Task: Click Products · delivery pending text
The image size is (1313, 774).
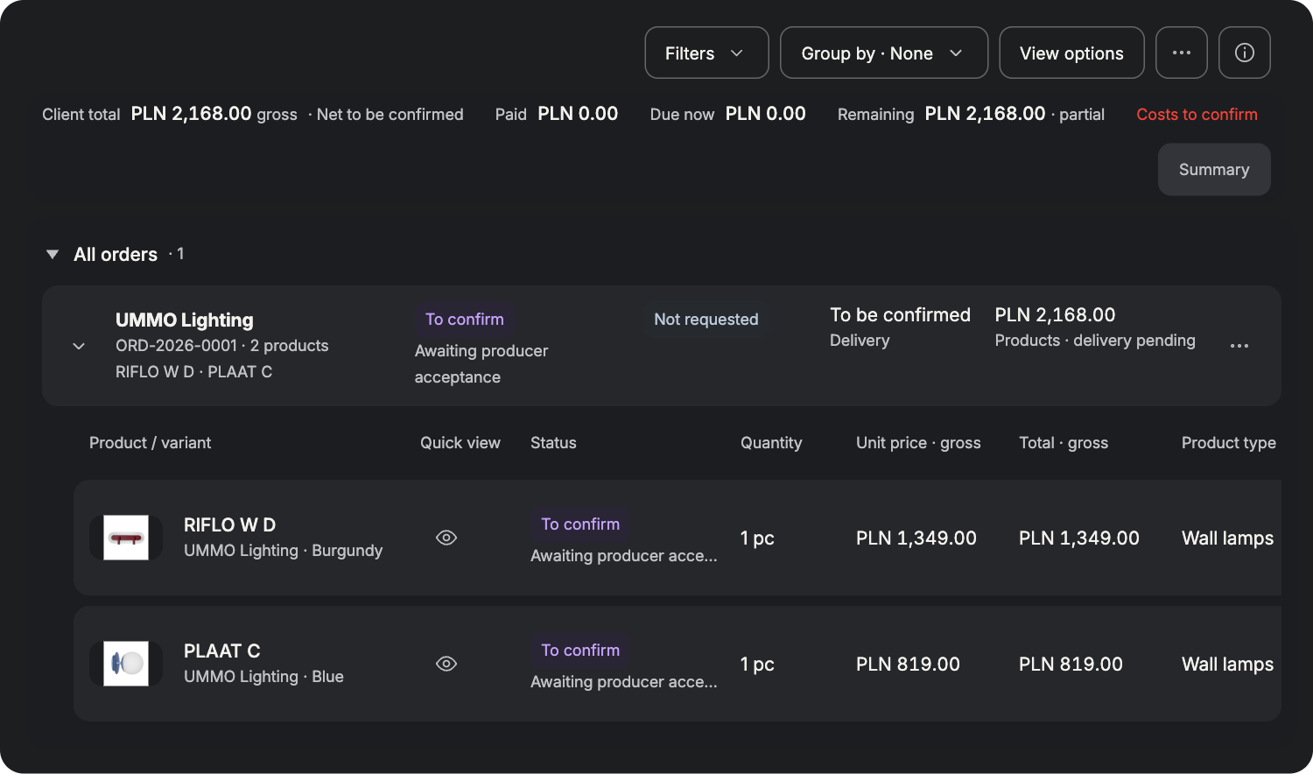Action: (x=1095, y=341)
